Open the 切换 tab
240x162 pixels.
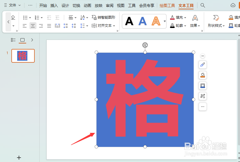point(76,6)
